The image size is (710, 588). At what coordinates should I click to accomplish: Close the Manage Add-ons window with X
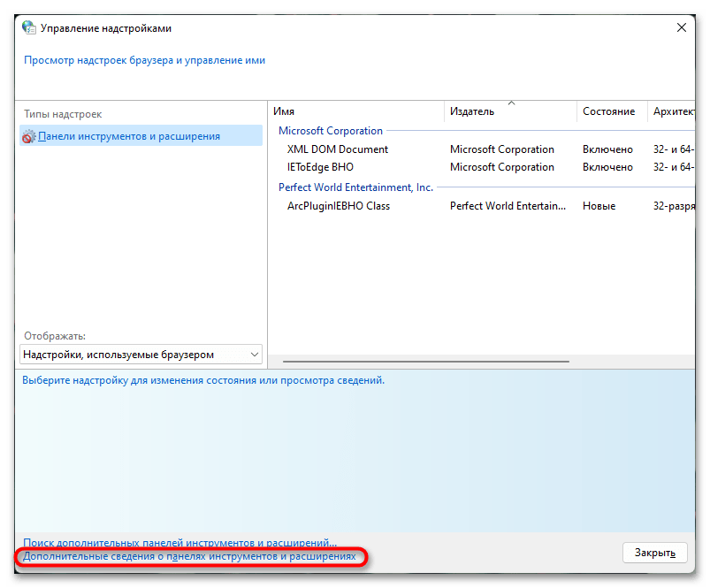[x=682, y=27]
